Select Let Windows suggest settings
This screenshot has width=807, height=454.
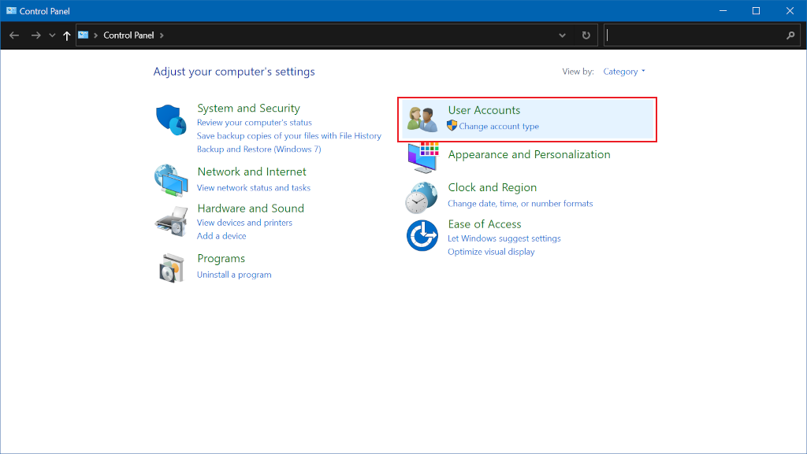click(x=504, y=239)
